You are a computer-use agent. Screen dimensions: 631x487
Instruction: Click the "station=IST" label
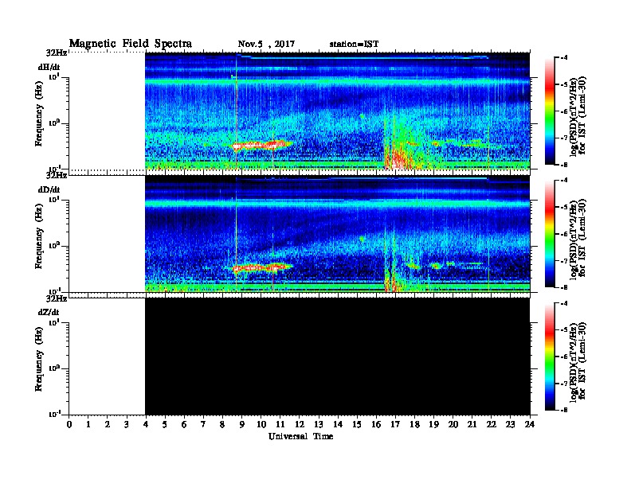point(354,45)
